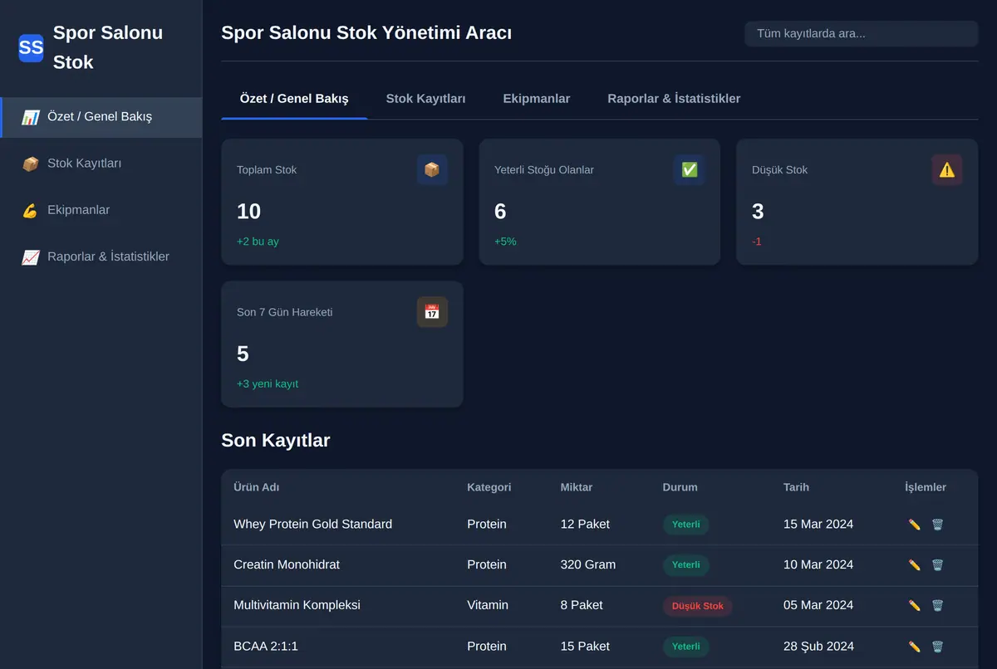Click the Ürün Adı column header
997x669 pixels.
[x=257, y=487]
